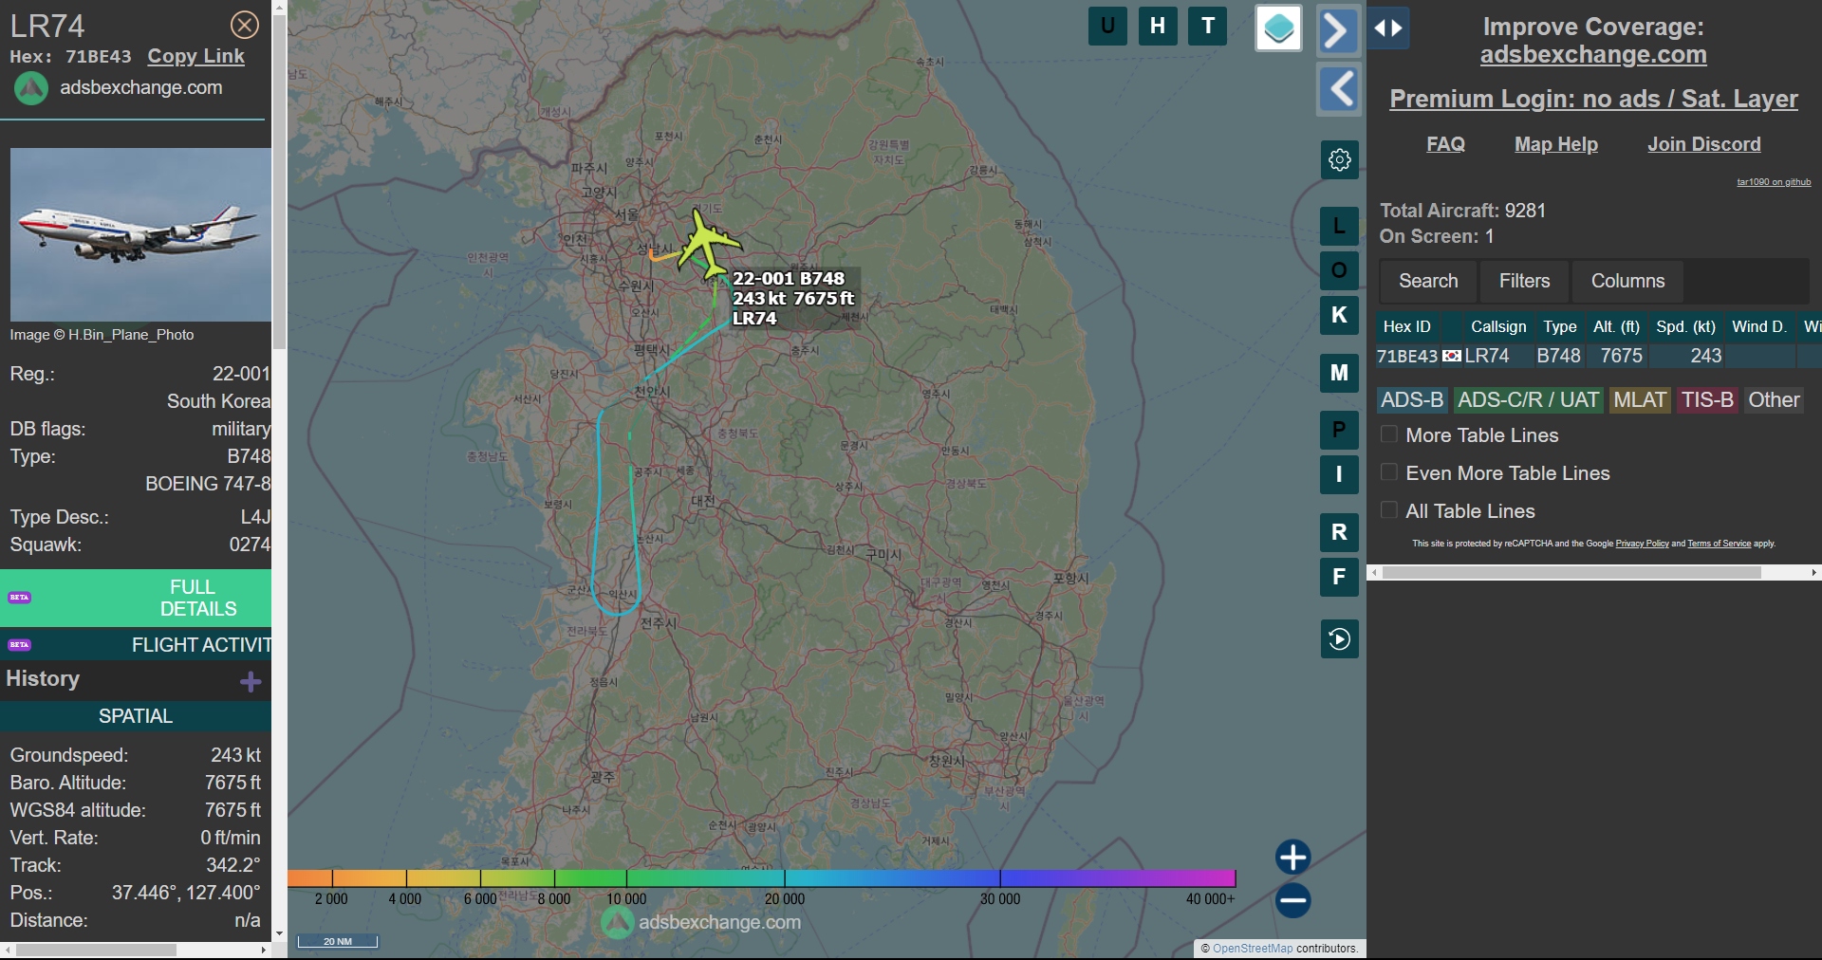Toggle the TIS-B source filter

click(1707, 399)
